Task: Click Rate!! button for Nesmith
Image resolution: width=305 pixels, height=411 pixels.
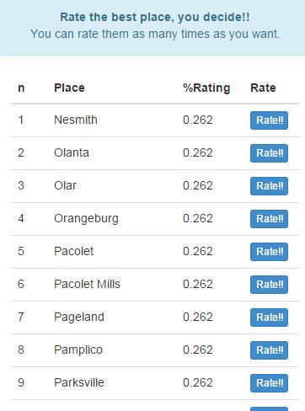Action: 269,120
